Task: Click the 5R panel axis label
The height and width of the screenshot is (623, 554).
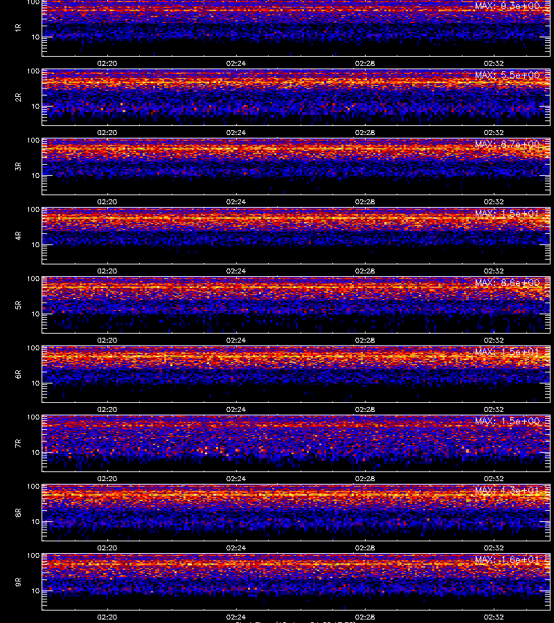Action: pyautogui.click(x=18, y=305)
